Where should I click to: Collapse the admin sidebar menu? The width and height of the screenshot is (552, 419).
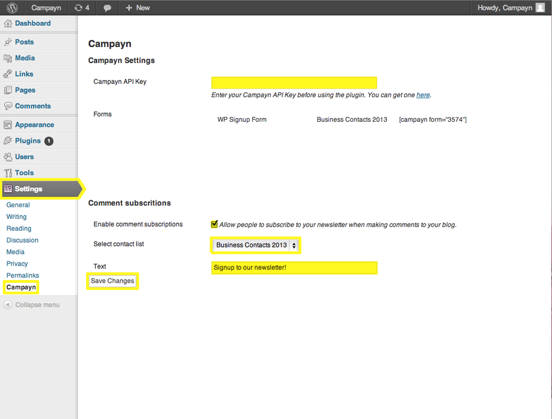click(x=31, y=305)
